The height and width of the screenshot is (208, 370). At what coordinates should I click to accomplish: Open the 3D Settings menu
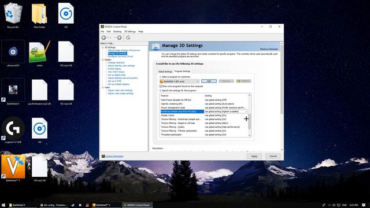pos(130,32)
